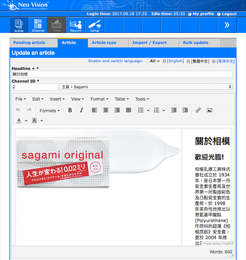The width and height of the screenshot is (246, 260).
Task: Open the Format menu
Action: (x=100, y=99)
